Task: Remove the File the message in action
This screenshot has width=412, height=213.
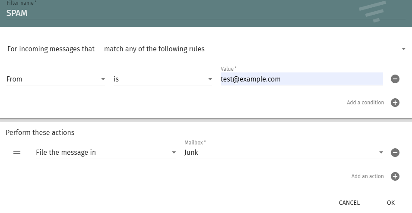Action: pyautogui.click(x=395, y=153)
